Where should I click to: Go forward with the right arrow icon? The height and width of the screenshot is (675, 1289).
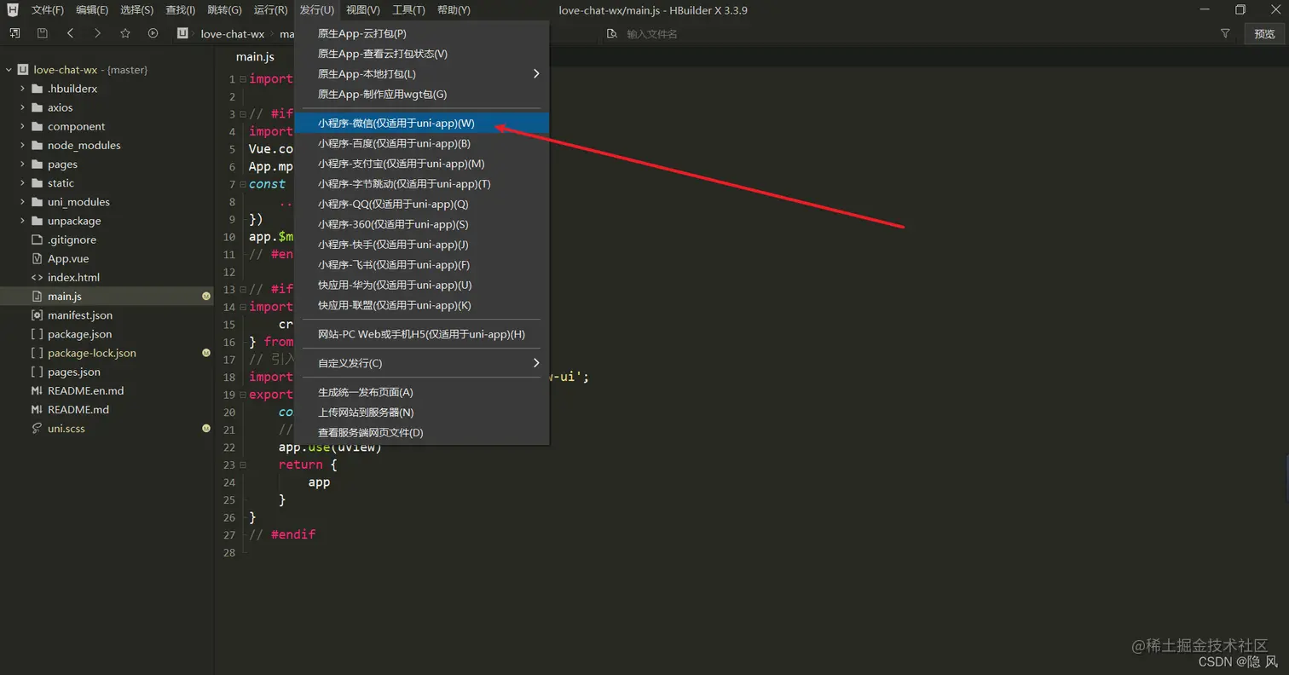pos(97,33)
